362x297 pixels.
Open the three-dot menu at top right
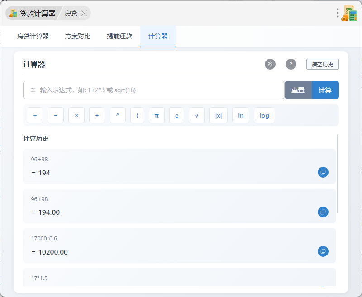pyautogui.click(x=338, y=13)
